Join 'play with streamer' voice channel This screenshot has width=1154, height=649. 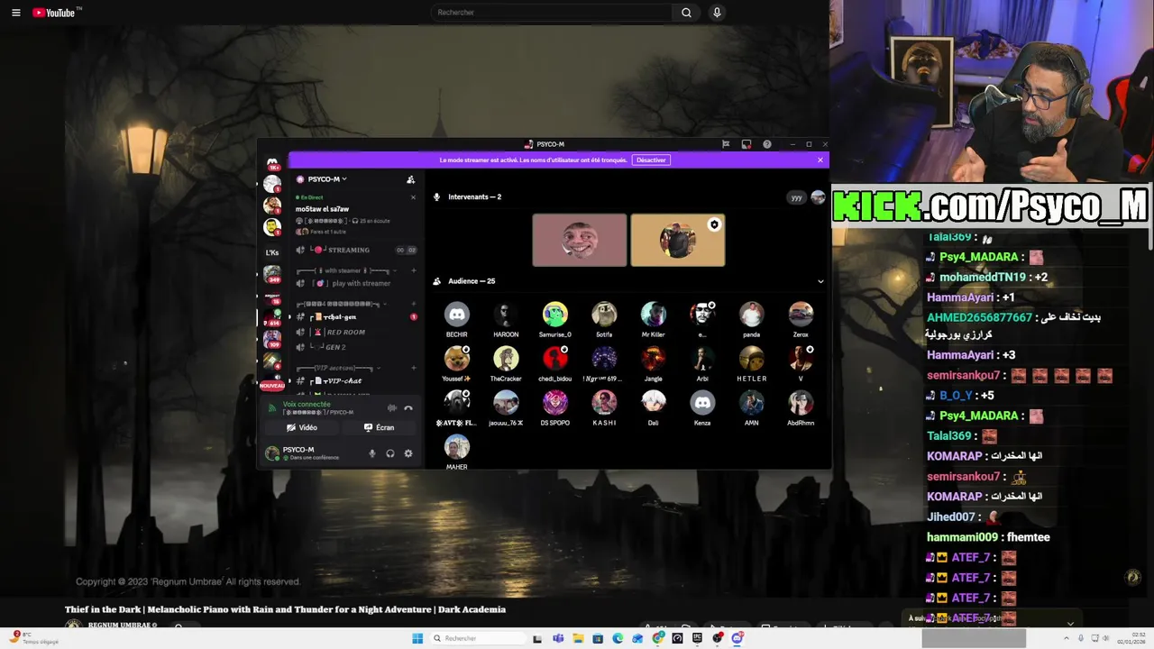click(x=356, y=283)
